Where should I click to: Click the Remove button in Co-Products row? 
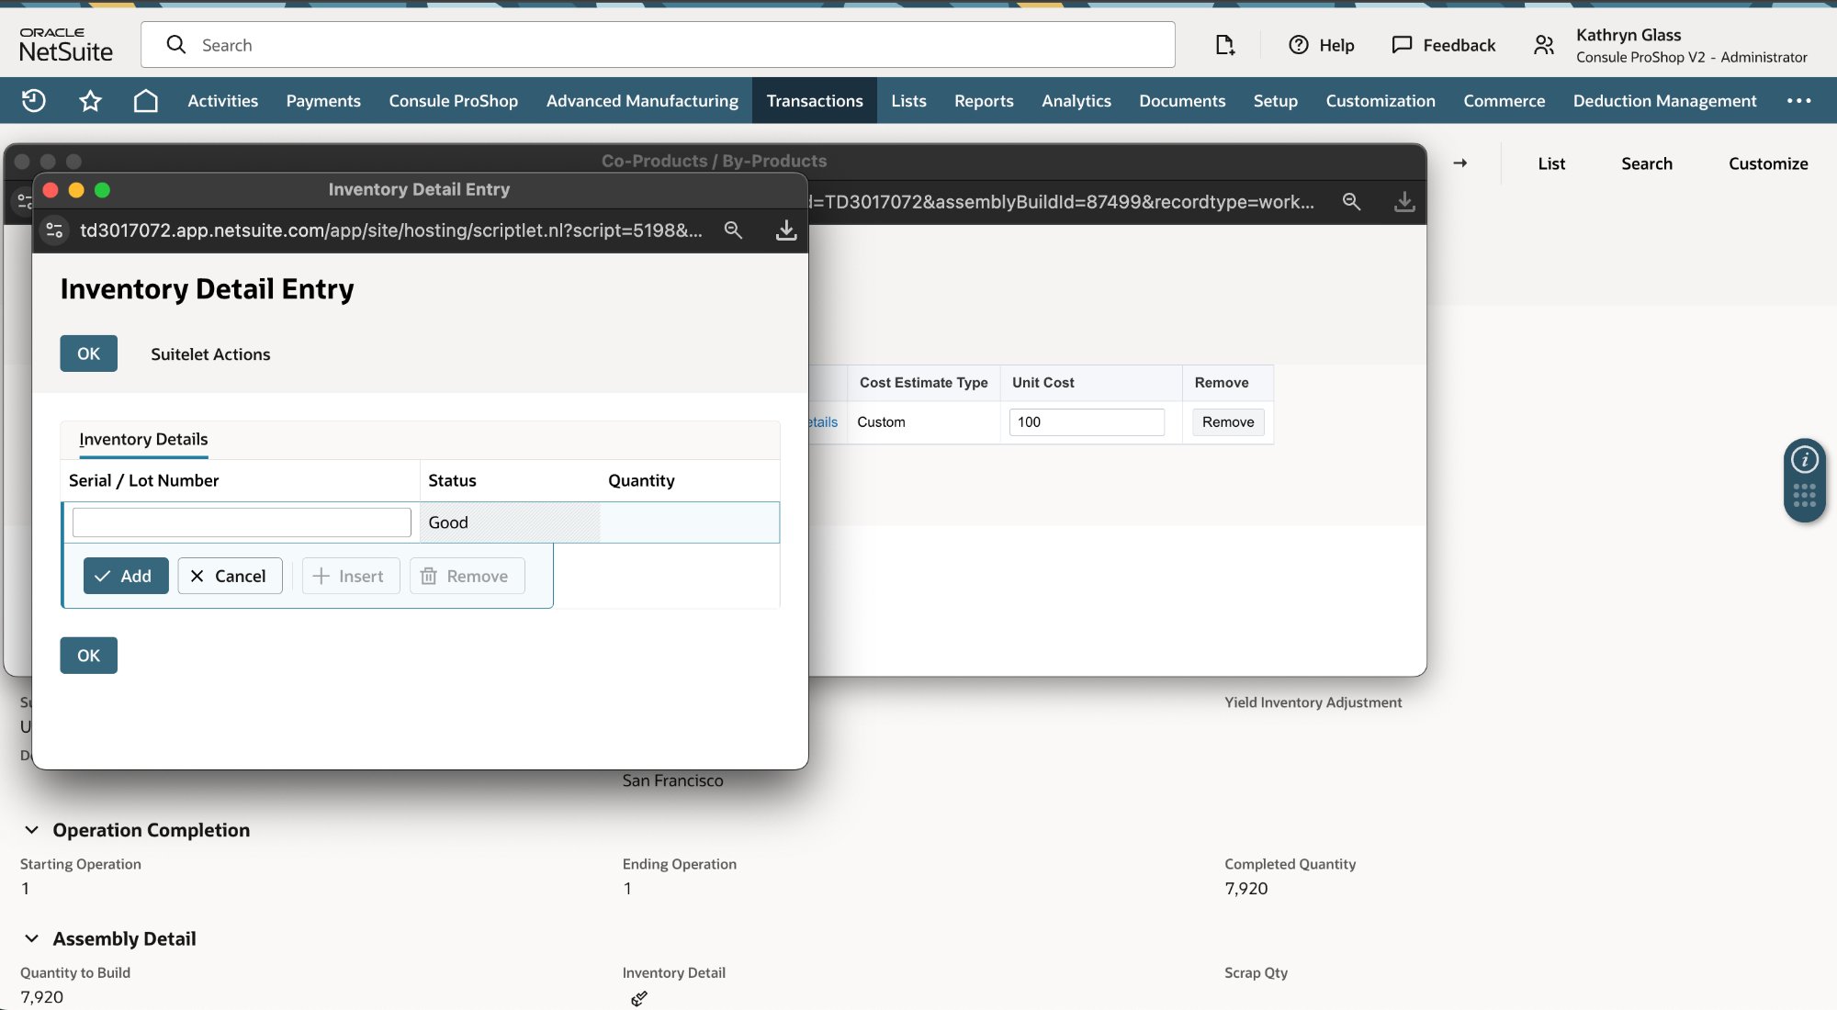(1227, 422)
